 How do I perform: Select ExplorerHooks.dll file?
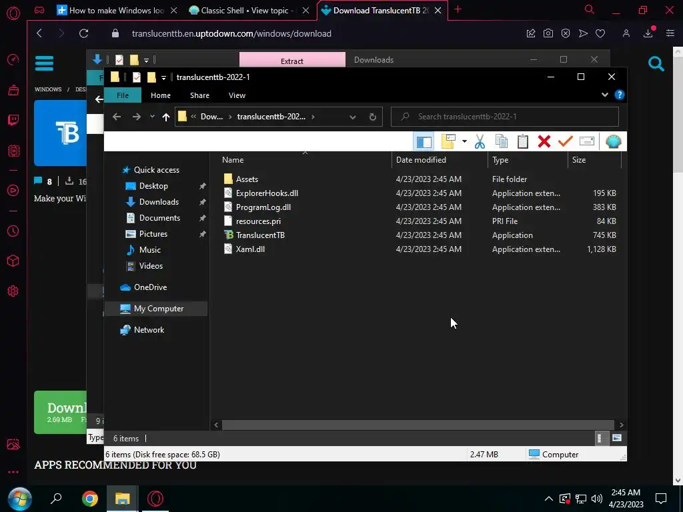point(267,193)
